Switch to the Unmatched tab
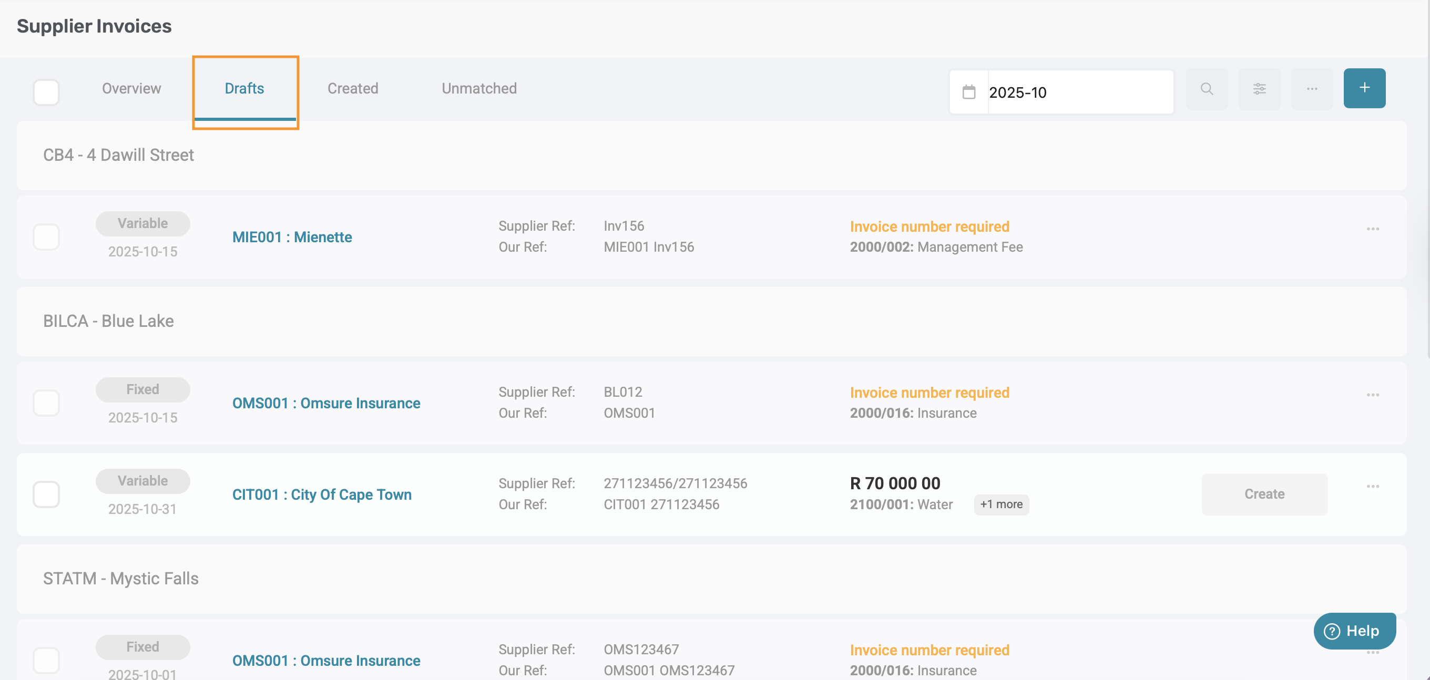 coord(478,89)
